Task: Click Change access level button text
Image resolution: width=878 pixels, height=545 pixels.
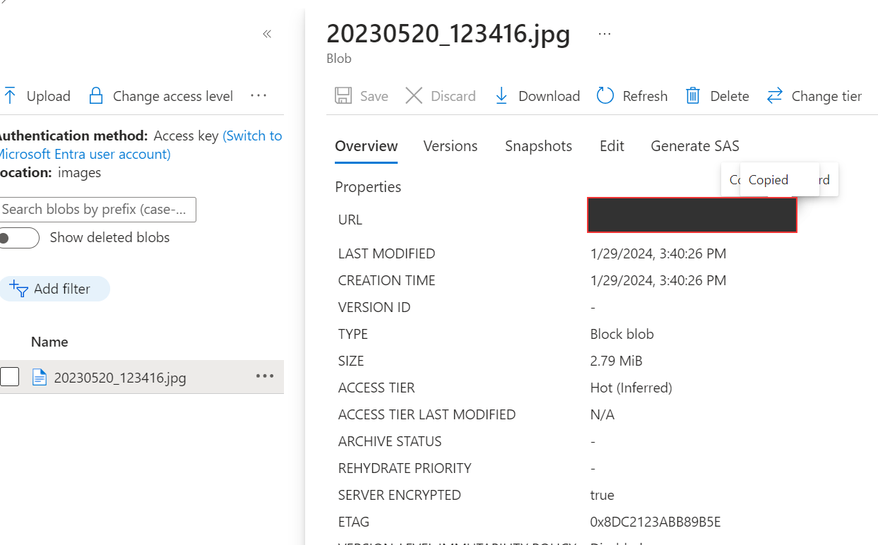Action: point(173,96)
